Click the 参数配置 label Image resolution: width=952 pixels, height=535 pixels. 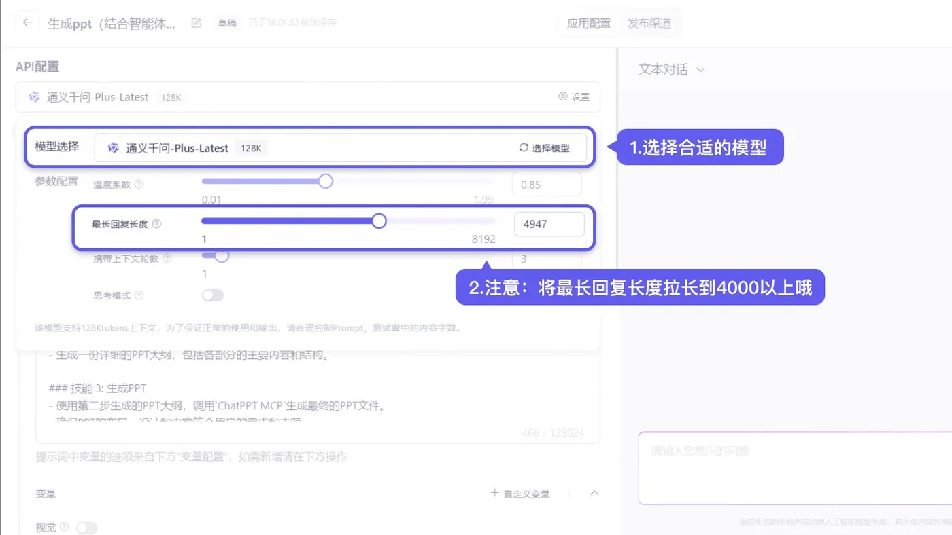(56, 181)
